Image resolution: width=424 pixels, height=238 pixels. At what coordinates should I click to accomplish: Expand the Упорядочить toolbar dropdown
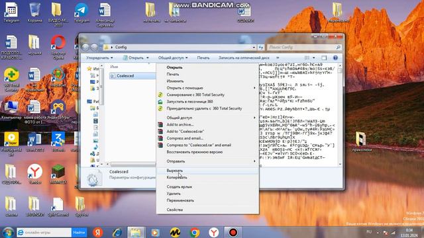coord(99,58)
